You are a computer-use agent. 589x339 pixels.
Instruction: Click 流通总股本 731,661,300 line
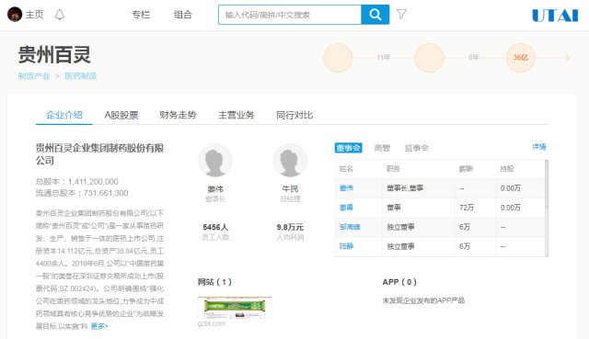(82, 193)
